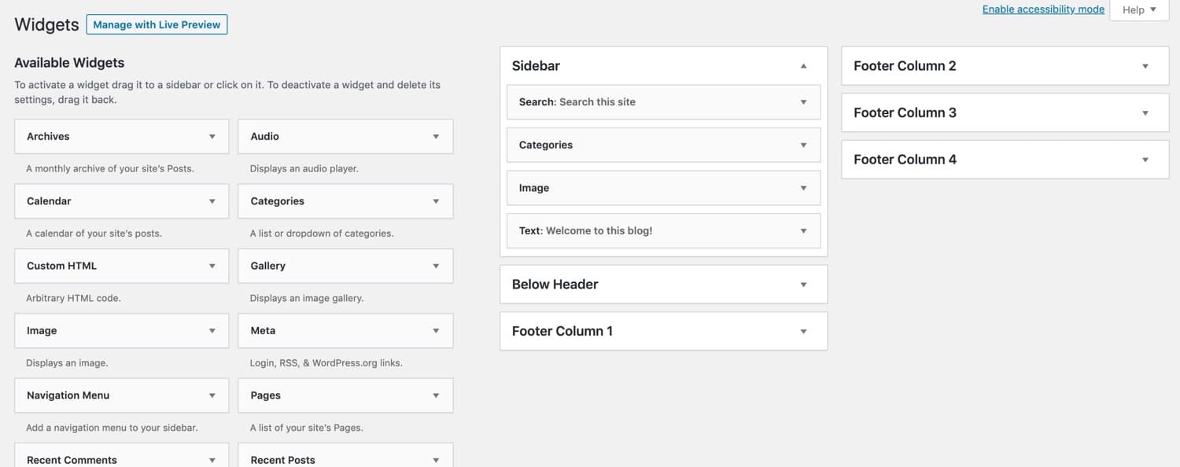Expand the Below Header widget area
1180x467 pixels.
[803, 283]
